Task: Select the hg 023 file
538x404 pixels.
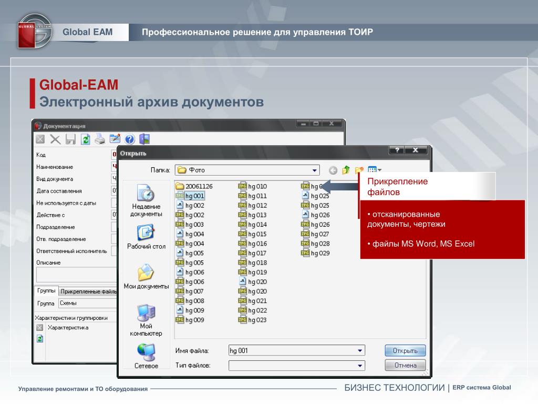Action: (x=253, y=320)
